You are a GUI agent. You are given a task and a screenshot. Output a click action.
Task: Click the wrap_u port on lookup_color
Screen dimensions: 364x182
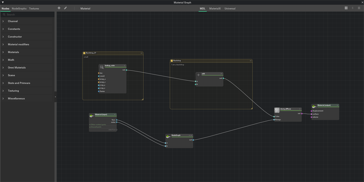point(99,79)
